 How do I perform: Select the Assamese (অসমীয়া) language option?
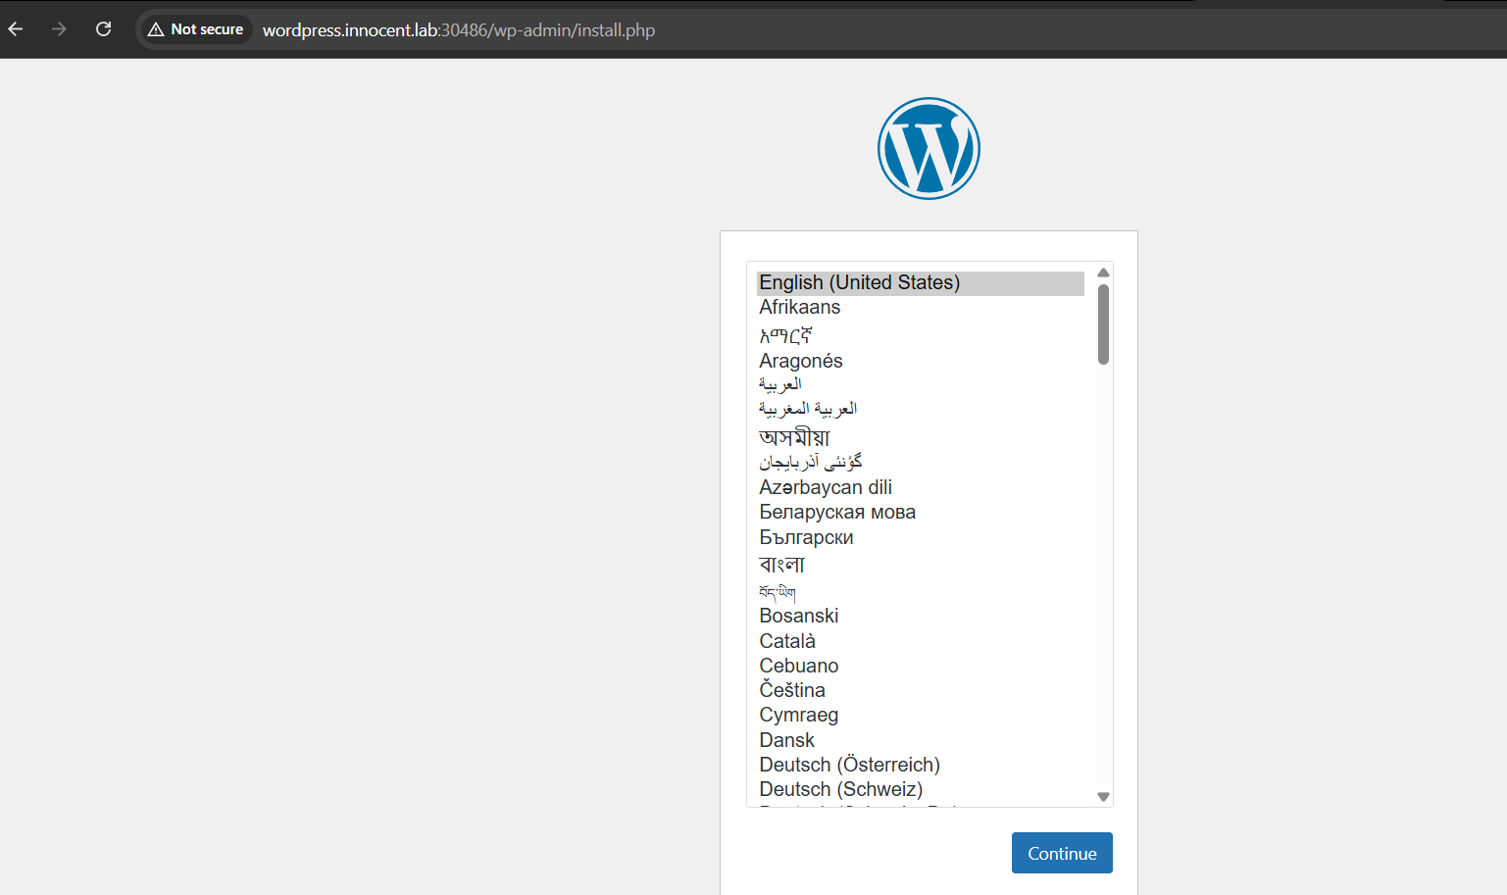tap(921, 436)
